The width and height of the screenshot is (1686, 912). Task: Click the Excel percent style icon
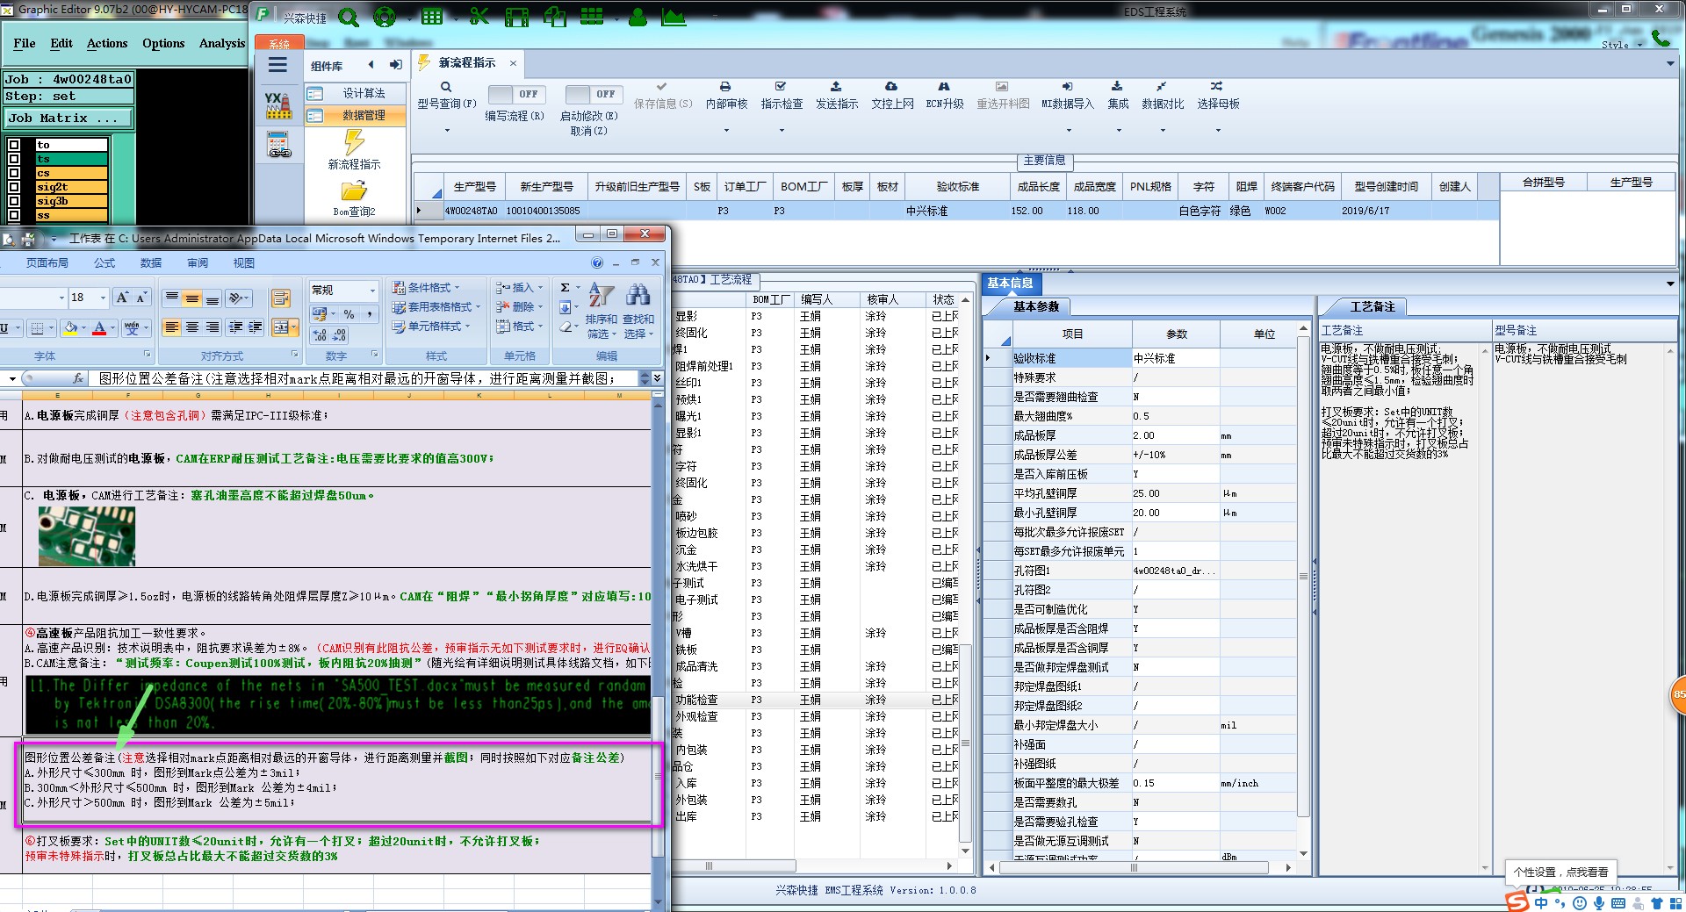(x=349, y=314)
